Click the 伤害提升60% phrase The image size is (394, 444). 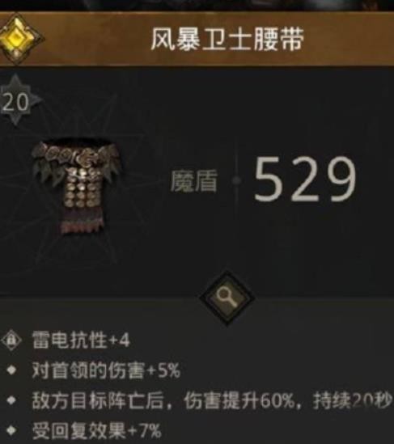(x=239, y=400)
